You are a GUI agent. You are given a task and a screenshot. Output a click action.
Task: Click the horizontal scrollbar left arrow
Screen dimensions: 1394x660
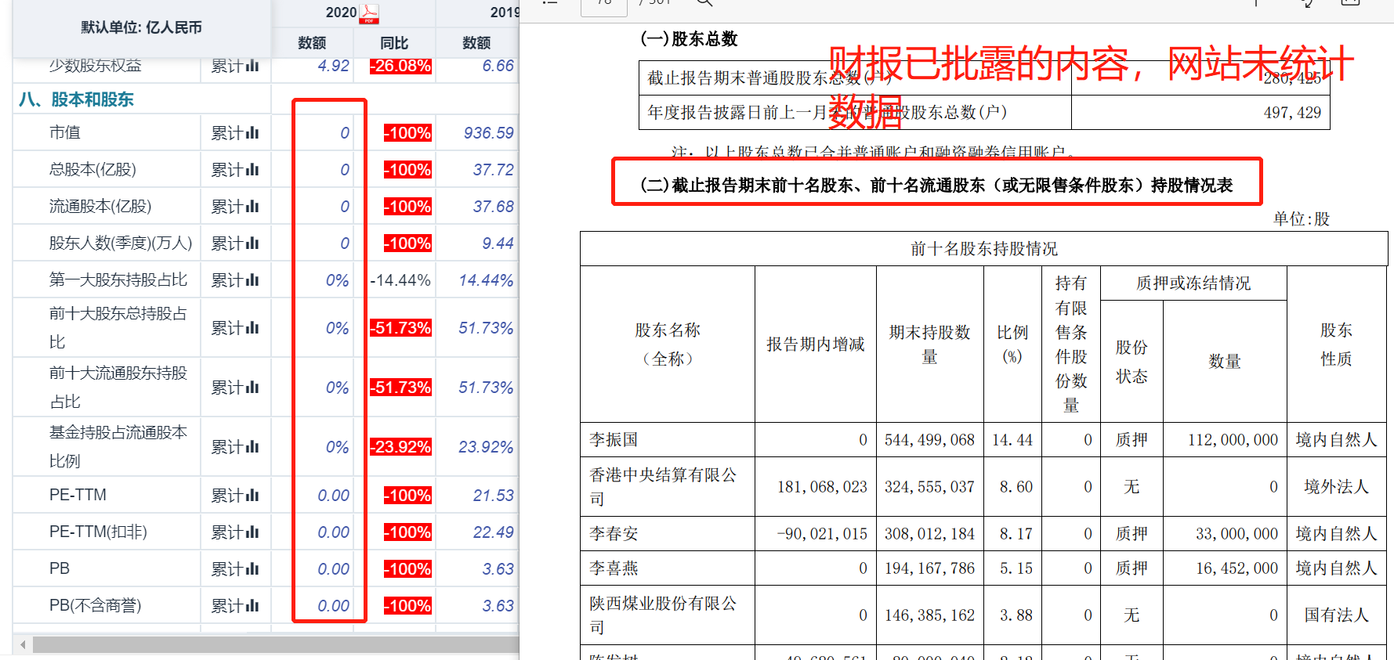(x=23, y=644)
